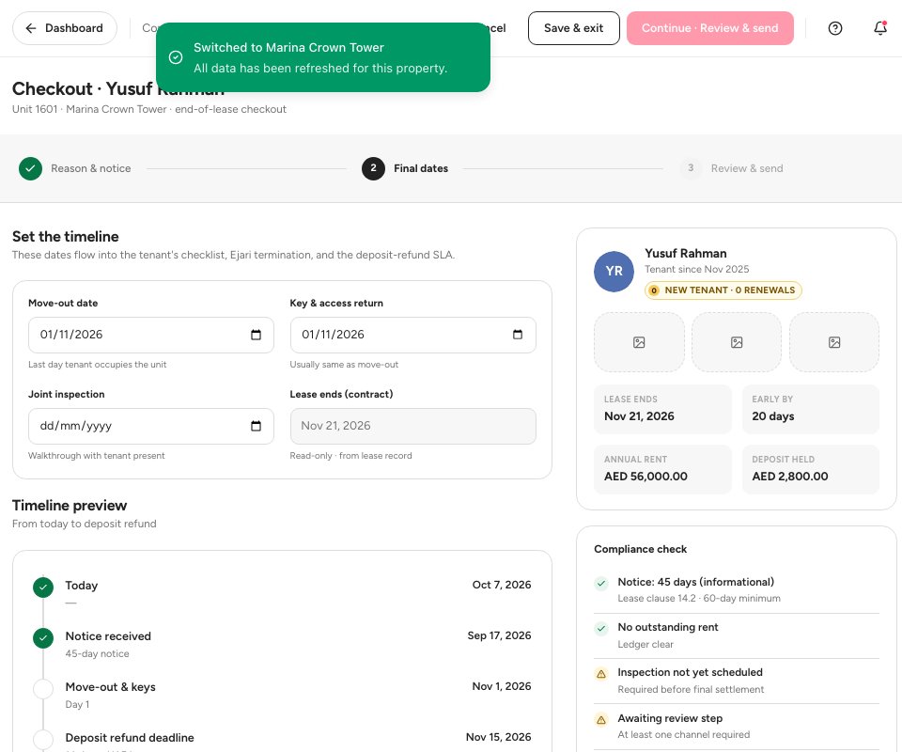Click Deposit Held AED 2,800.00 card
The height and width of the screenshot is (752, 902).
[x=811, y=469]
